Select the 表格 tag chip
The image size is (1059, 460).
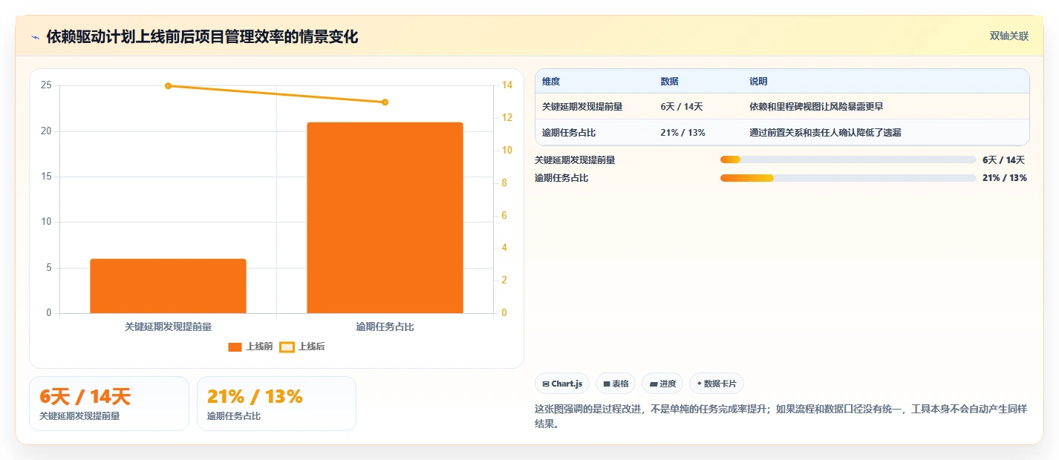pos(616,384)
